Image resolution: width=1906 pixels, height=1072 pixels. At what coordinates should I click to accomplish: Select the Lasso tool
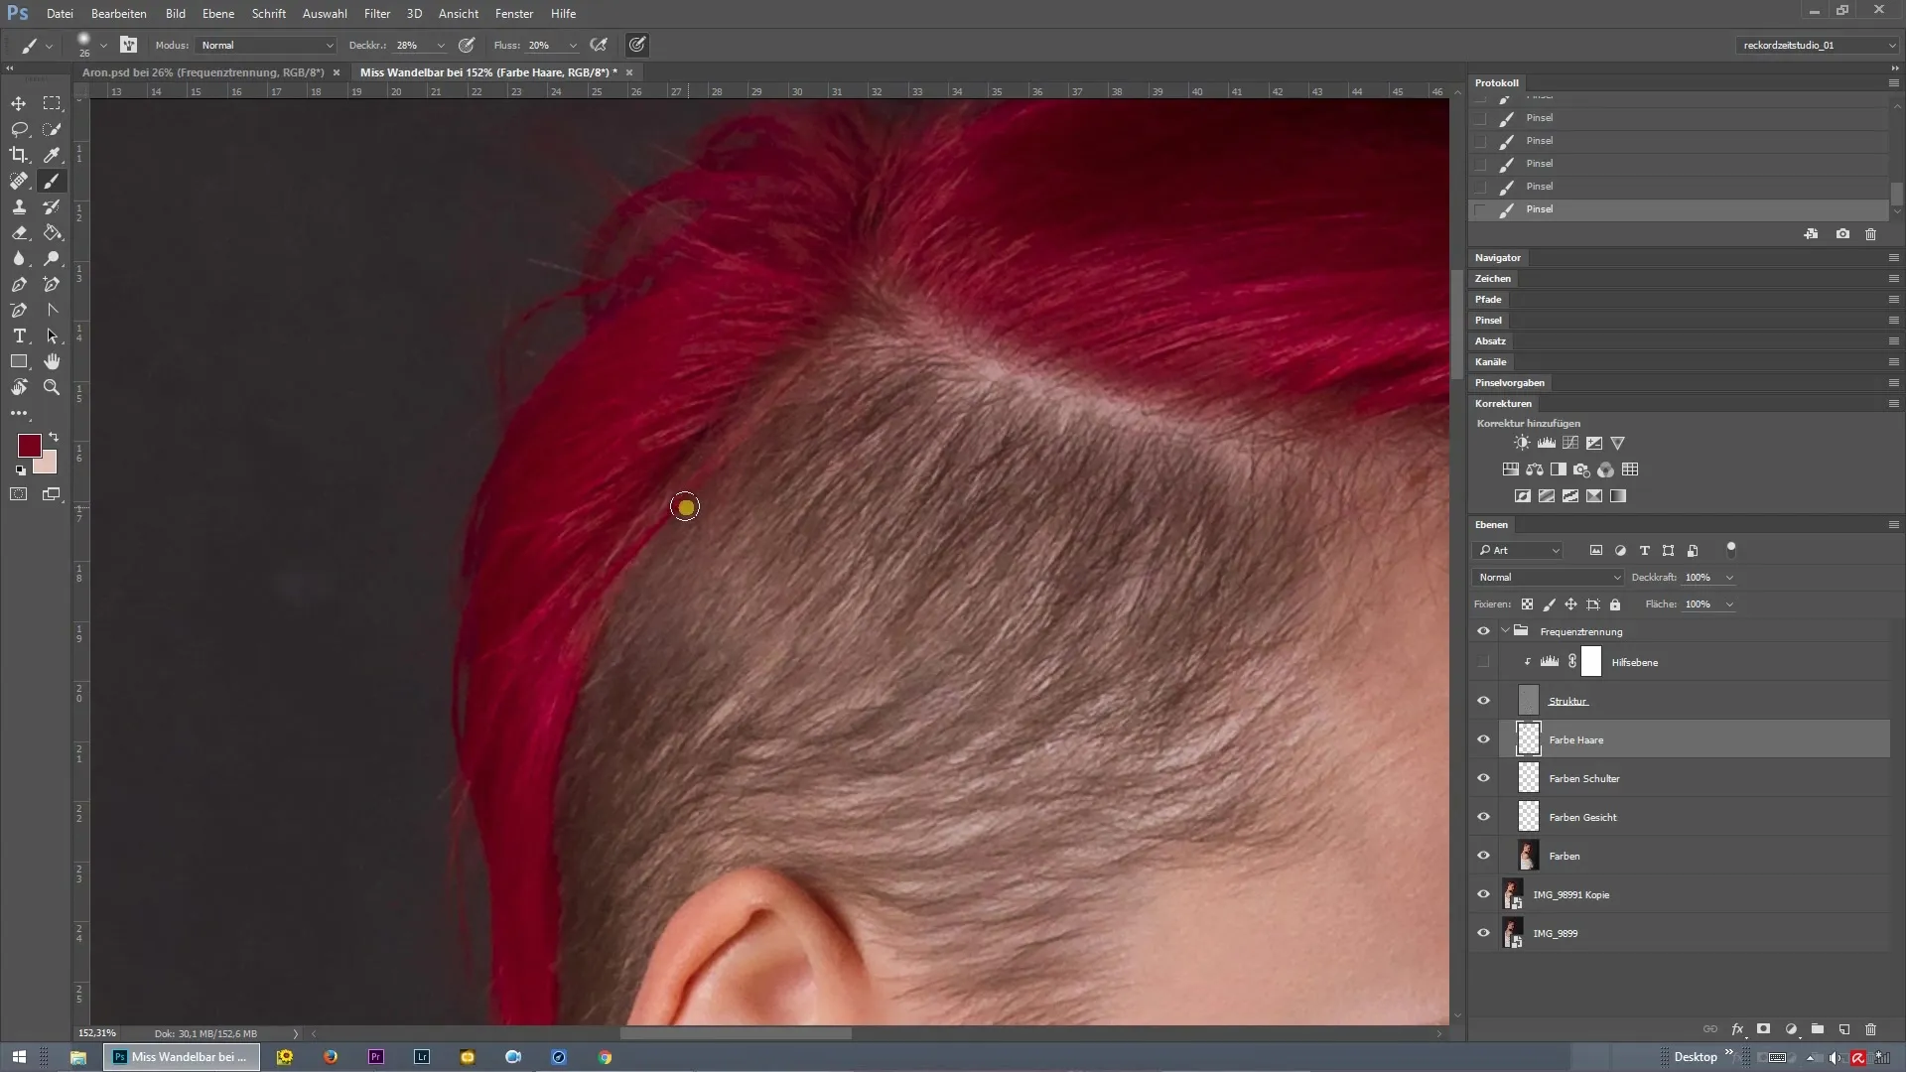19,129
